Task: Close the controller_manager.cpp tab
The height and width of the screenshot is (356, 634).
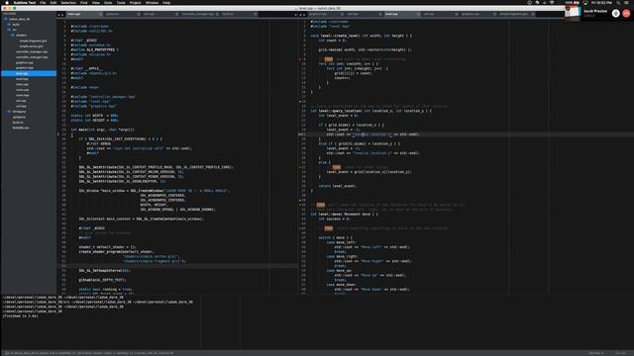Action: [218, 14]
